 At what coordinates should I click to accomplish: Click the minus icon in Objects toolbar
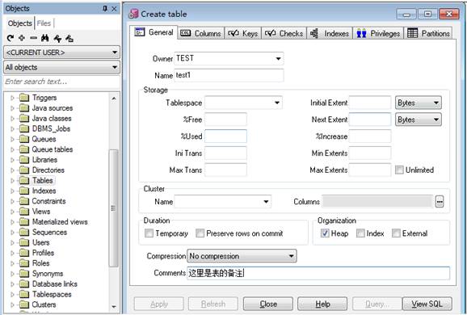[x=33, y=38]
